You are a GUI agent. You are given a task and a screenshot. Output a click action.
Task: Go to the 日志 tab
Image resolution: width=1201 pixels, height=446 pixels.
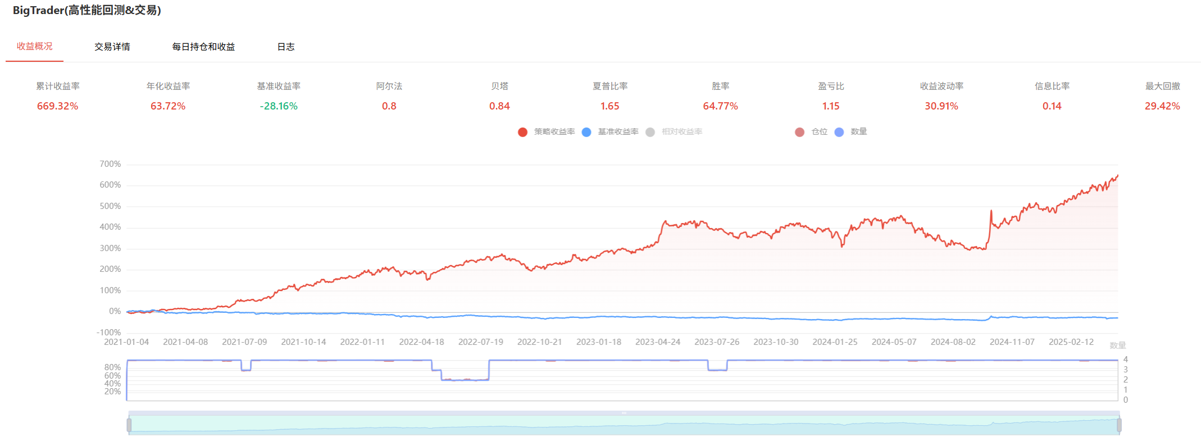[x=286, y=47]
